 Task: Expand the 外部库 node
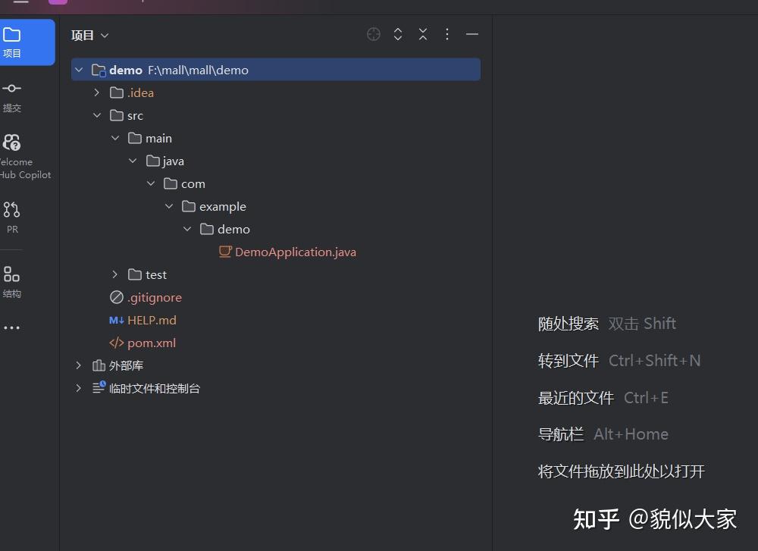click(78, 365)
